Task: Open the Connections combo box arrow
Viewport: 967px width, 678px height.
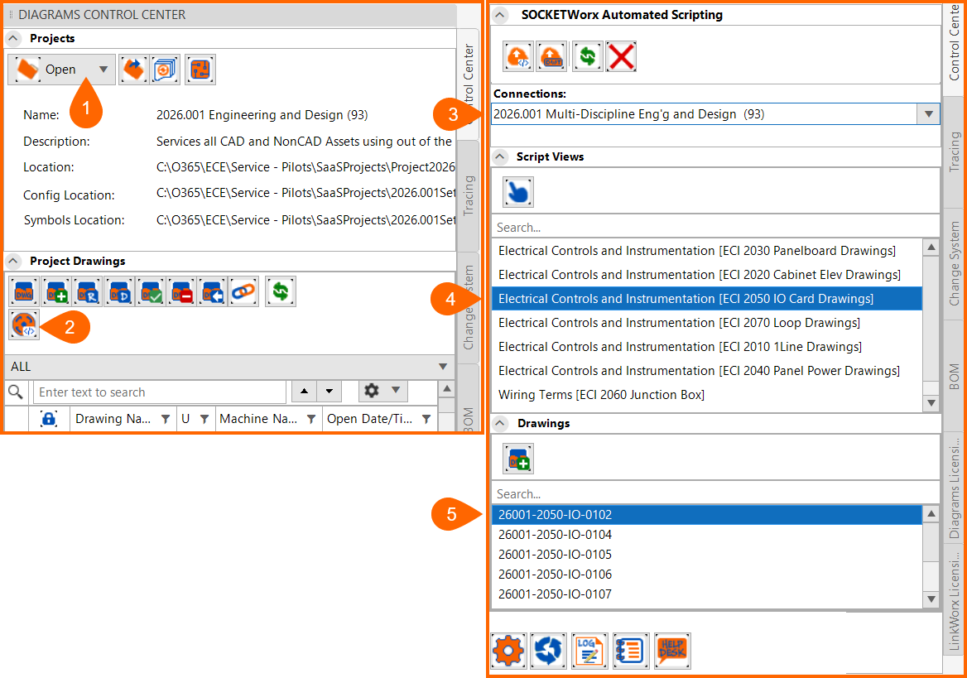Action: pyautogui.click(x=928, y=114)
